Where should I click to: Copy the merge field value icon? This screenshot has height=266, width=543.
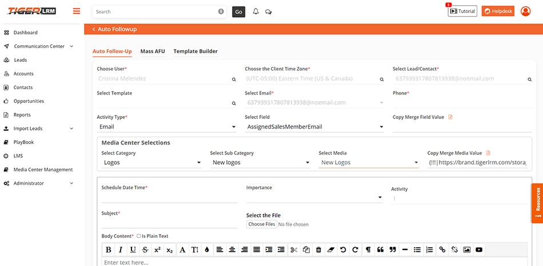pos(450,117)
